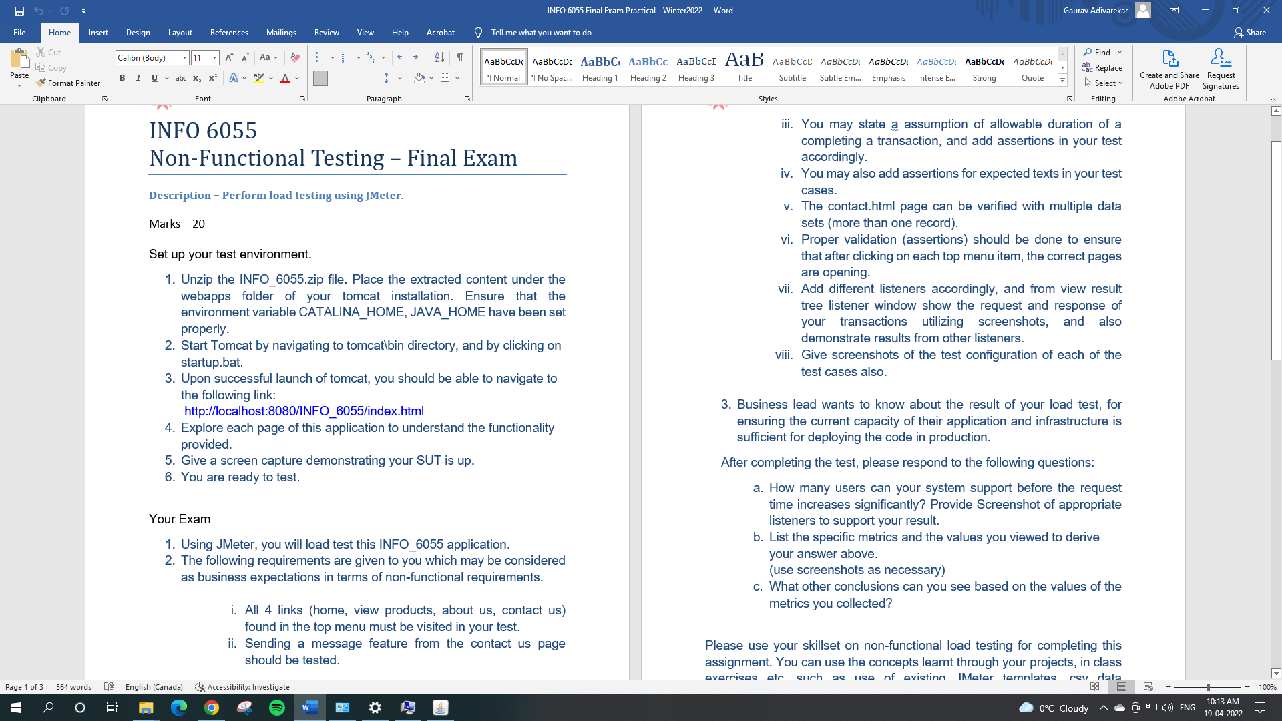Screen dimensions: 1282x721
Task: Select the Format Painter tool
Action: point(69,83)
